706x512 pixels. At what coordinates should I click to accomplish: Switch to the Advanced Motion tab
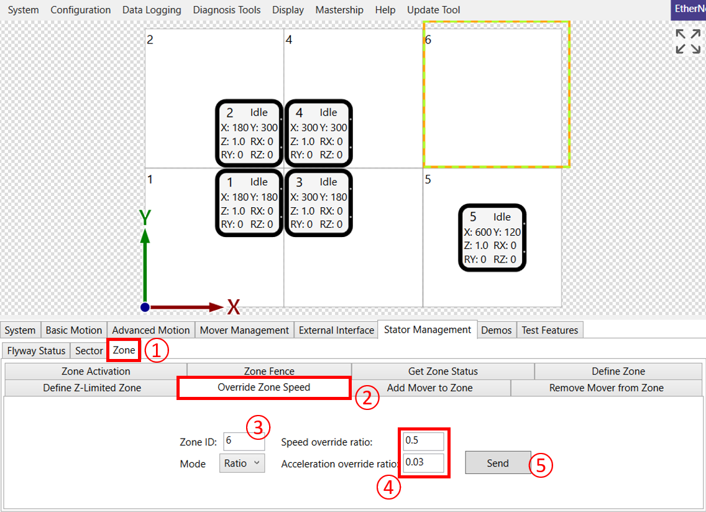(151, 330)
